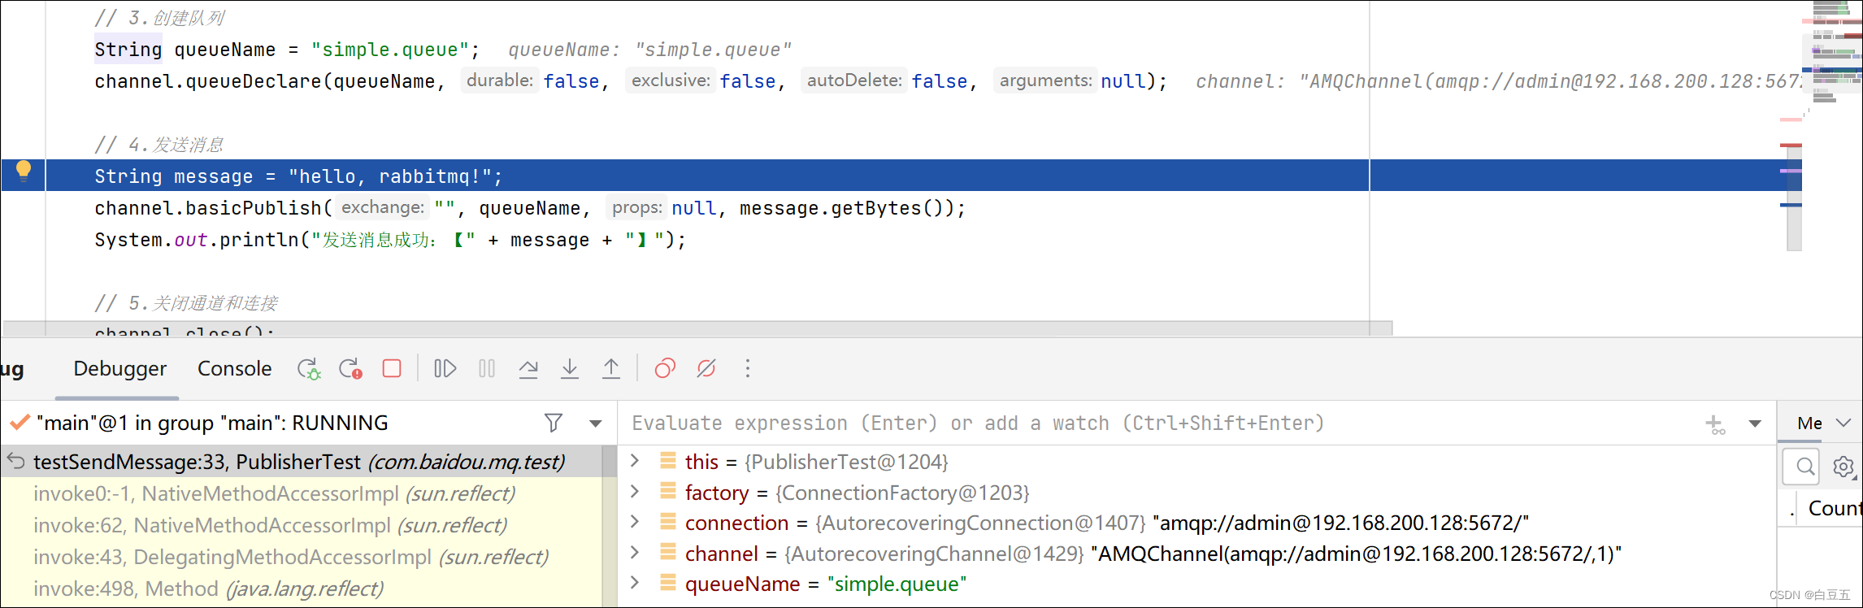Image resolution: width=1863 pixels, height=608 pixels.
Task: Click the System.out.println code line
Action: [x=390, y=240]
